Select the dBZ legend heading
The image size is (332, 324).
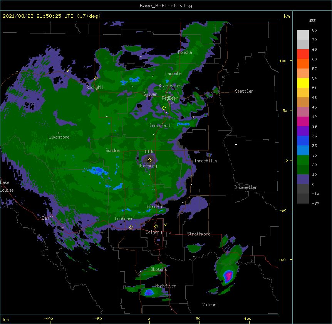click(x=312, y=20)
